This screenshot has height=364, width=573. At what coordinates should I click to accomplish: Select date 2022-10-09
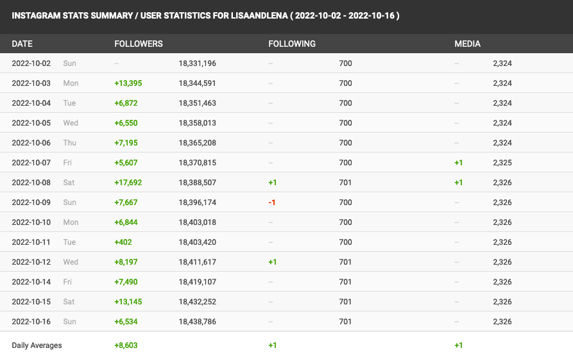pyautogui.click(x=31, y=203)
